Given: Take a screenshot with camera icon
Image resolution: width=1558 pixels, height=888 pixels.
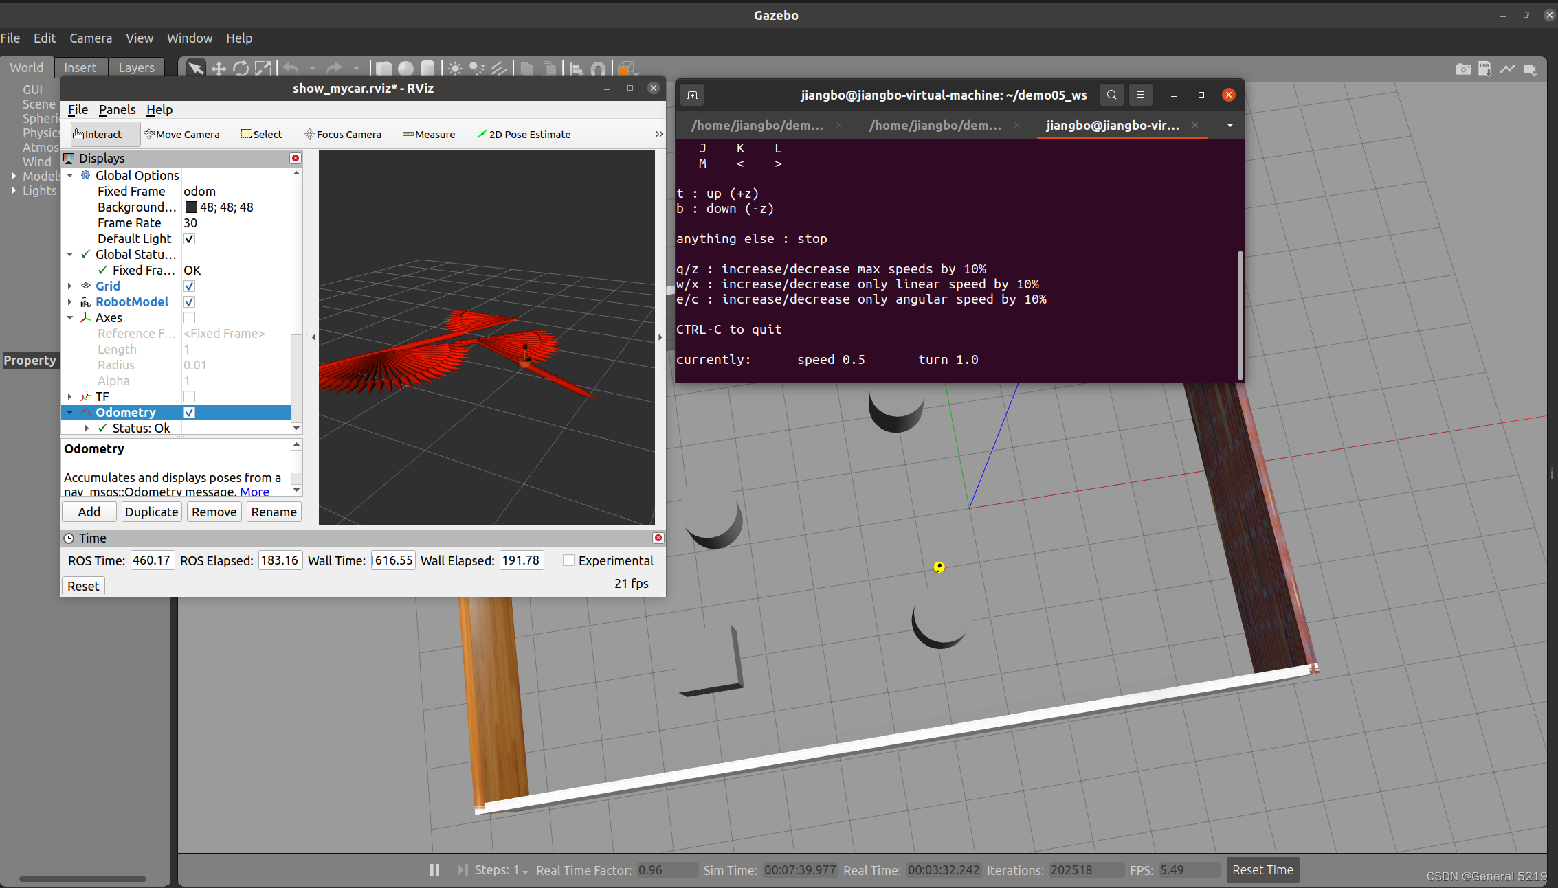Looking at the screenshot, I should tap(1463, 69).
